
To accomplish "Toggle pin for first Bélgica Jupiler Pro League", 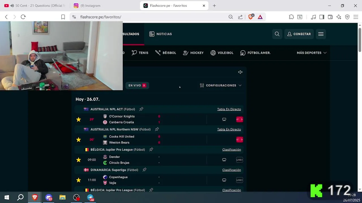I will coord(151,150).
